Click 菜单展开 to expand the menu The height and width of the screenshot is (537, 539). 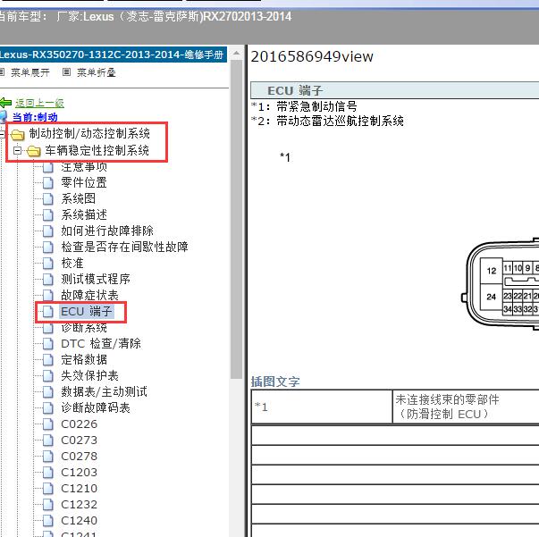pos(30,72)
